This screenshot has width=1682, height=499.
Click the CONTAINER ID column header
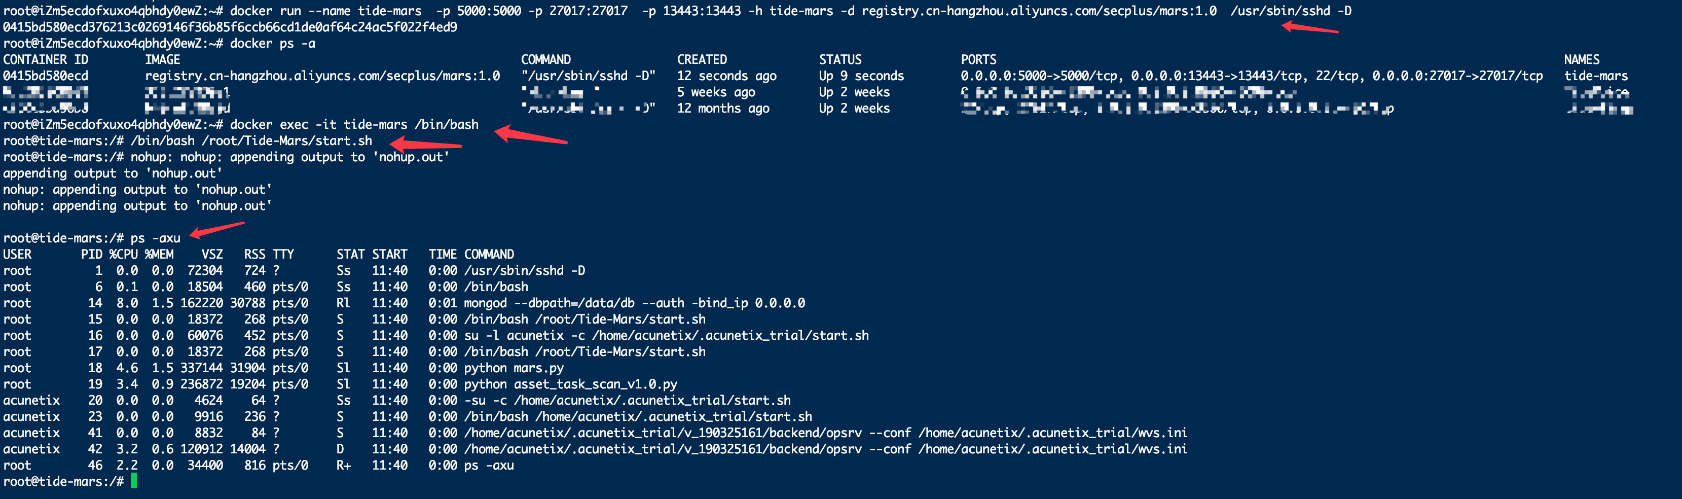click(x=46, y=59)
